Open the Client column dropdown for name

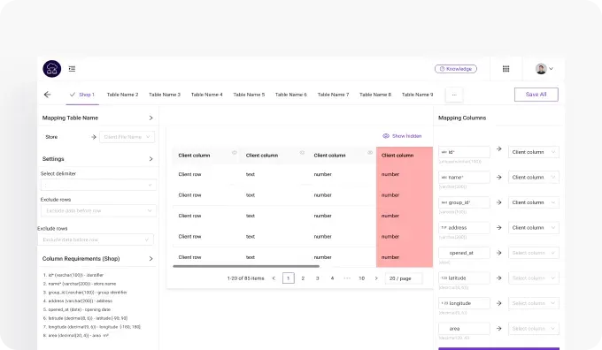click(534, 177)
